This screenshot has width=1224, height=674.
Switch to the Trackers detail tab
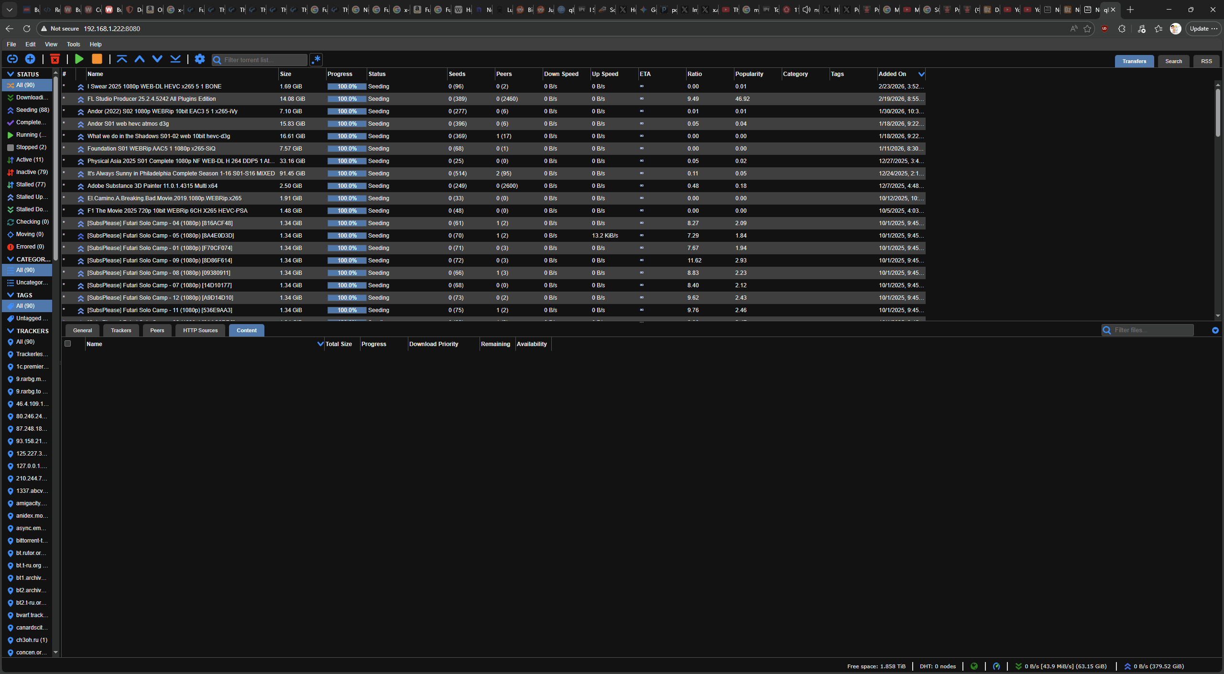[121, 330]
